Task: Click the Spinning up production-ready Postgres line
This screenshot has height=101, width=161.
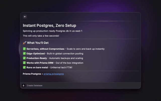Action: pos(53,31)
